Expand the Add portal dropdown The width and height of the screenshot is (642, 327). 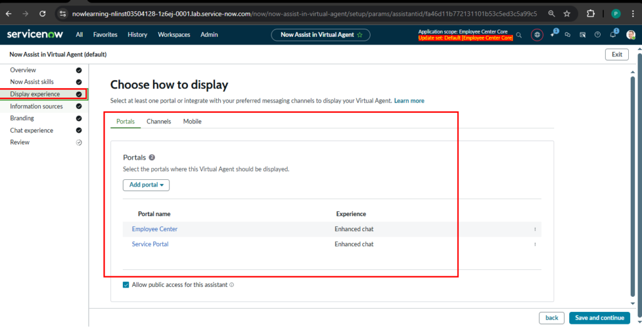click(146, 185)
